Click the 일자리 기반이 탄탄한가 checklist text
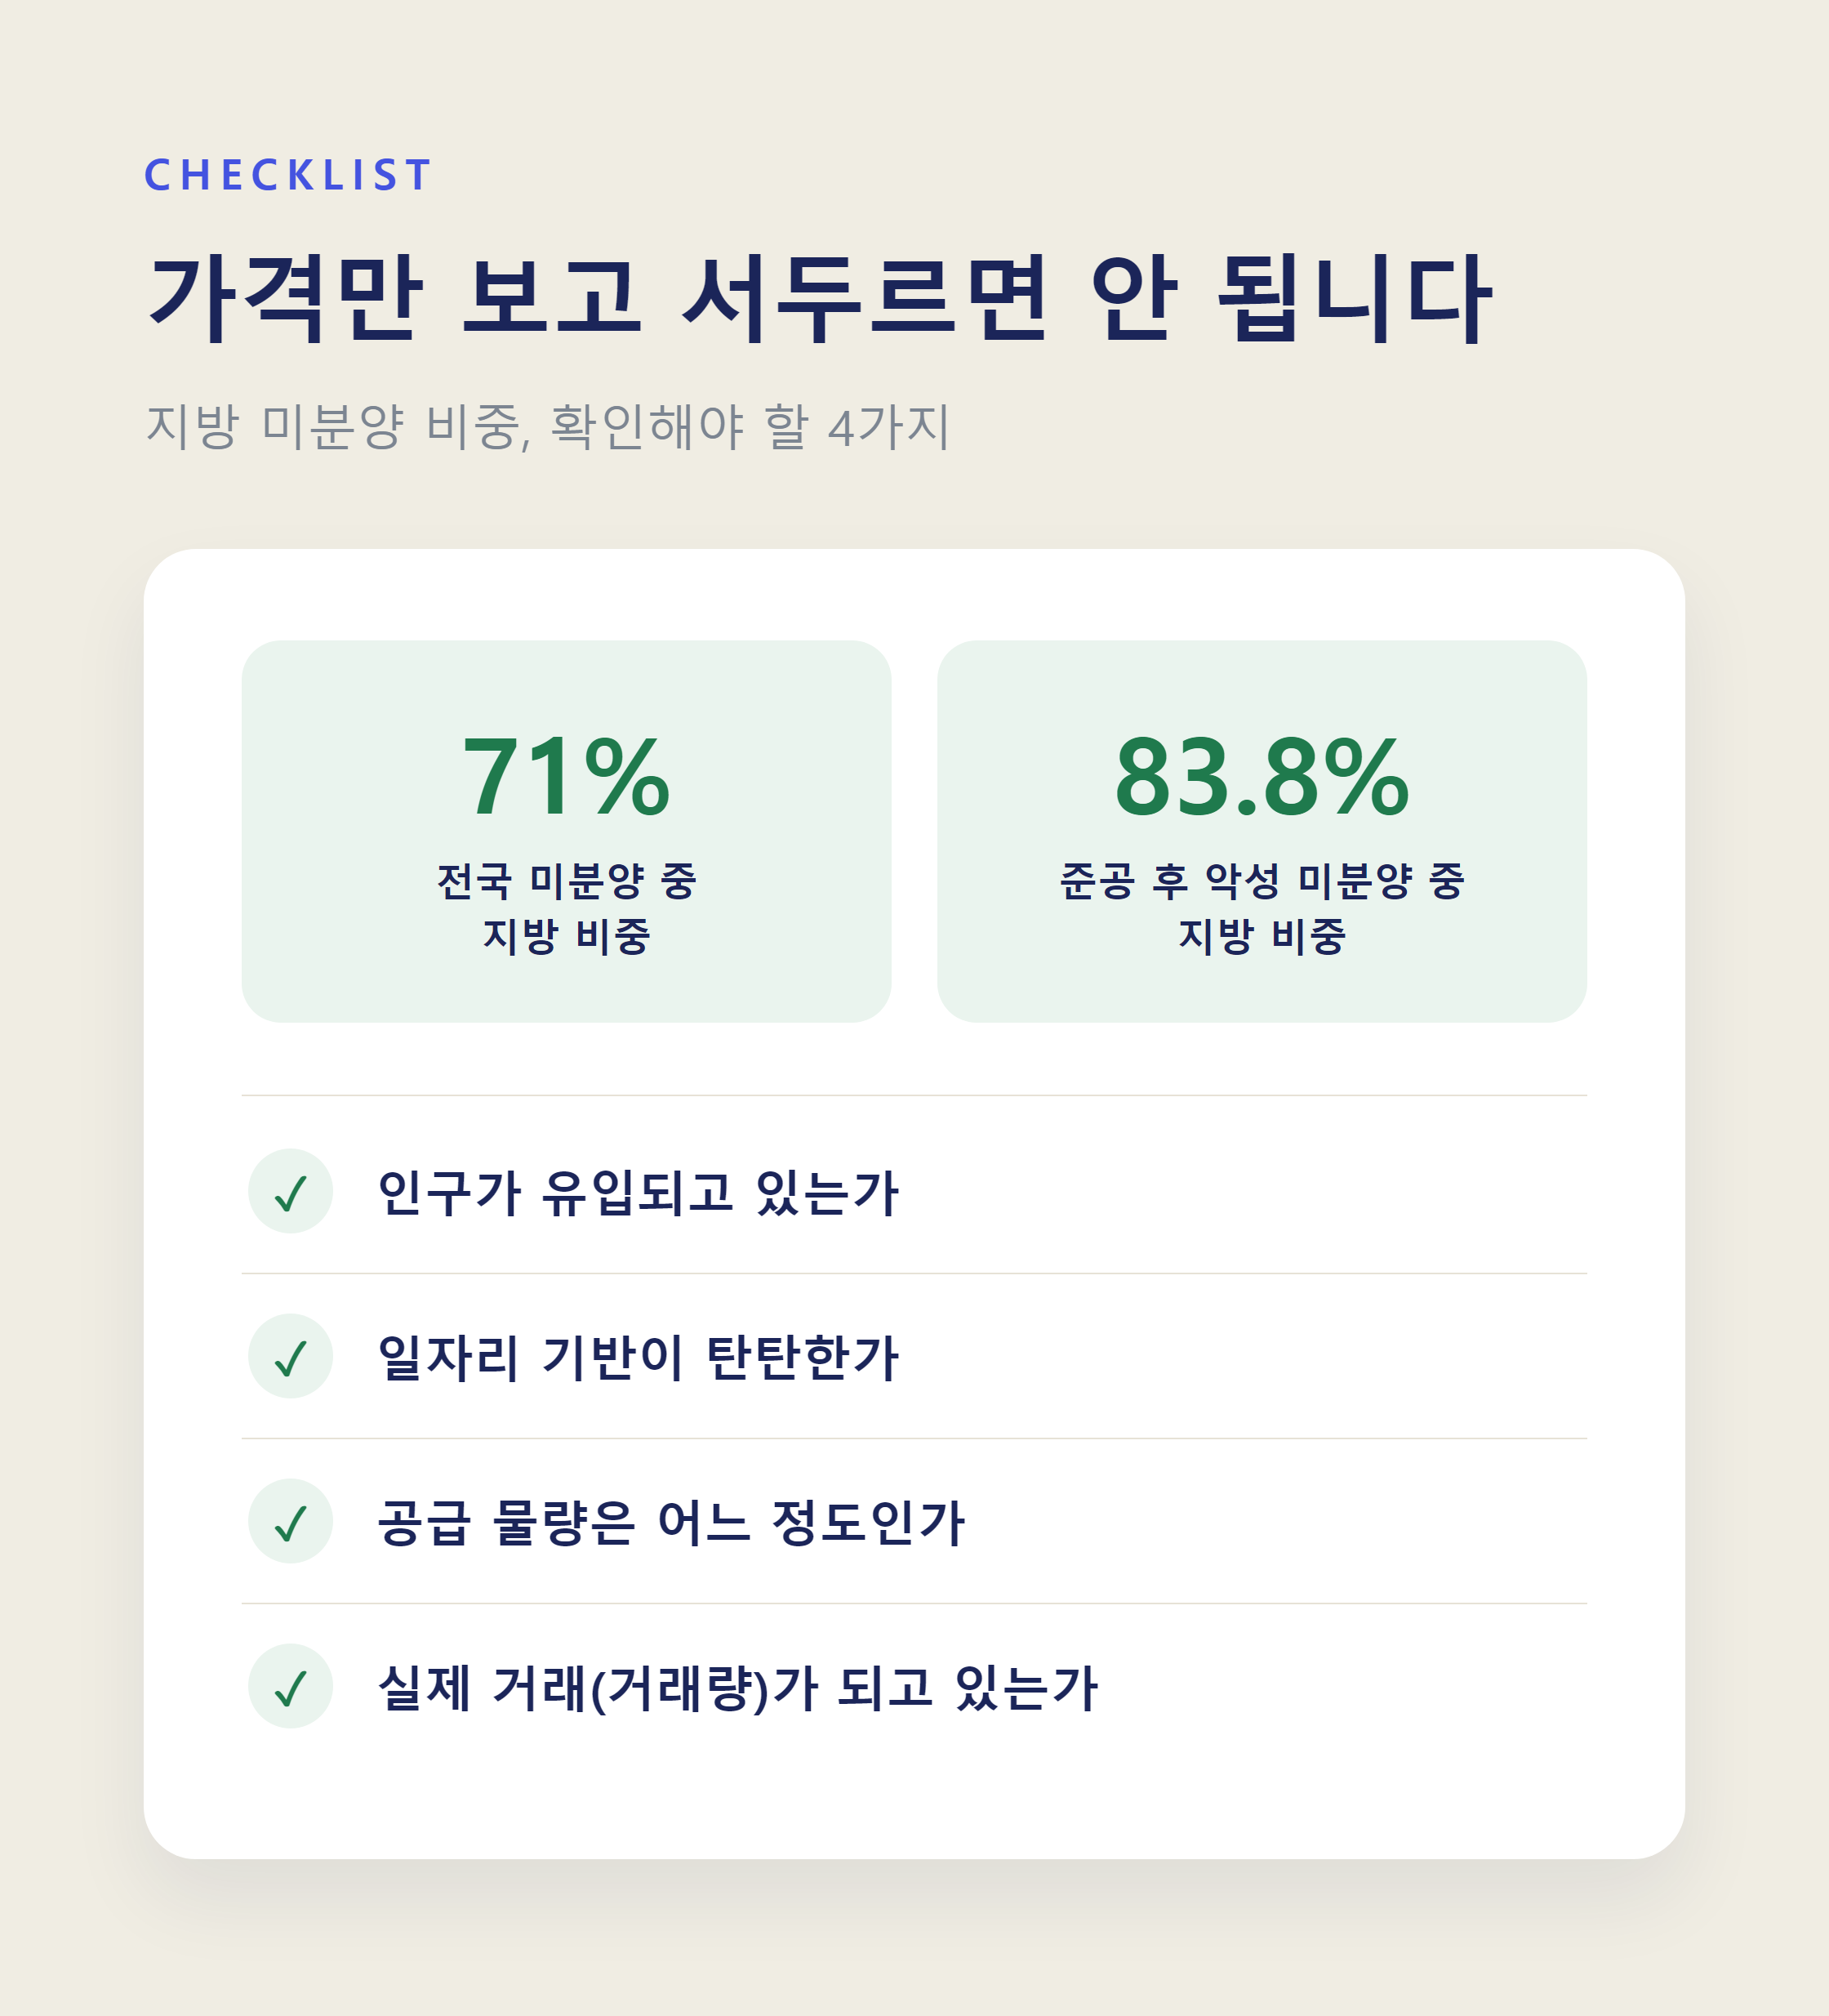The width and height of the screenshot is (1829, 2016). point(639,1357)
